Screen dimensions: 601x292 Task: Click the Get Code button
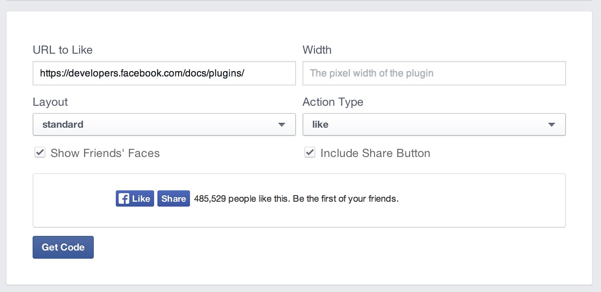pos(63,247)
